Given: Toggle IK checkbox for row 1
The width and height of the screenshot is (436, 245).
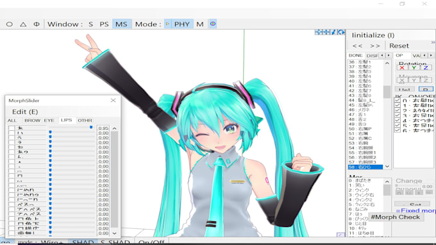Looking at the screenshot, I should [398, 105].
